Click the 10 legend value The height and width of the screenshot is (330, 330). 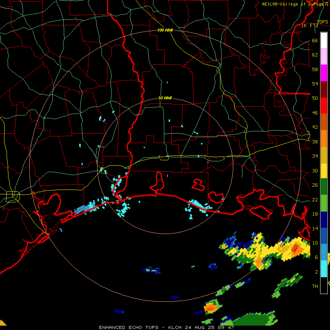(x=315, y=243)
